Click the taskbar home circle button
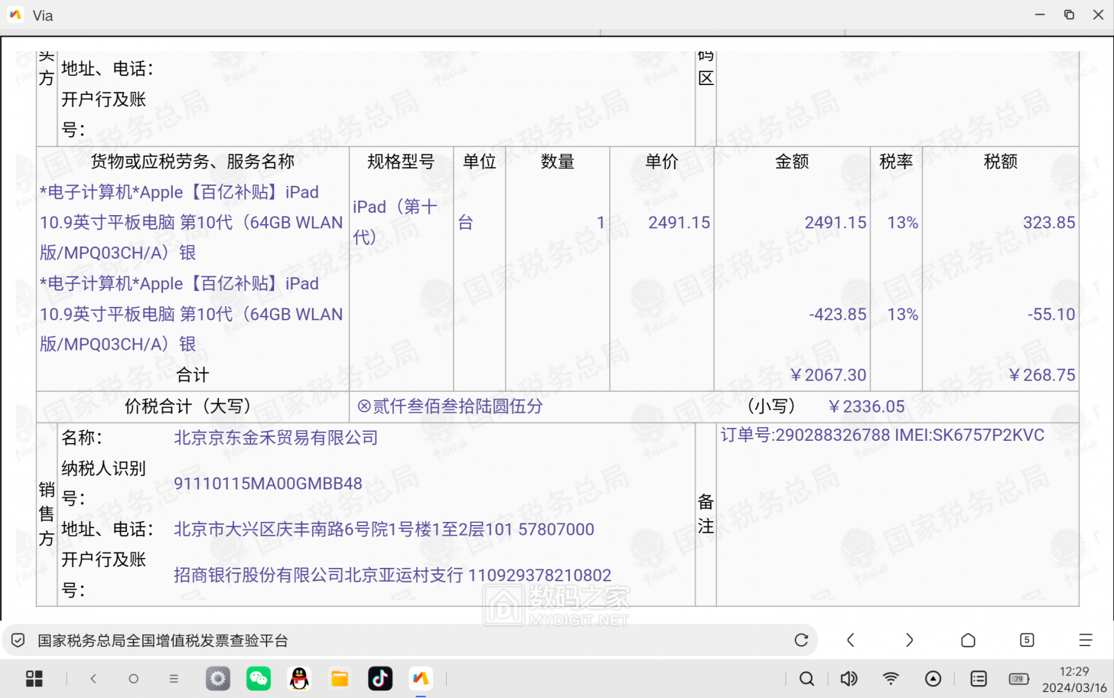 (133, 678)
